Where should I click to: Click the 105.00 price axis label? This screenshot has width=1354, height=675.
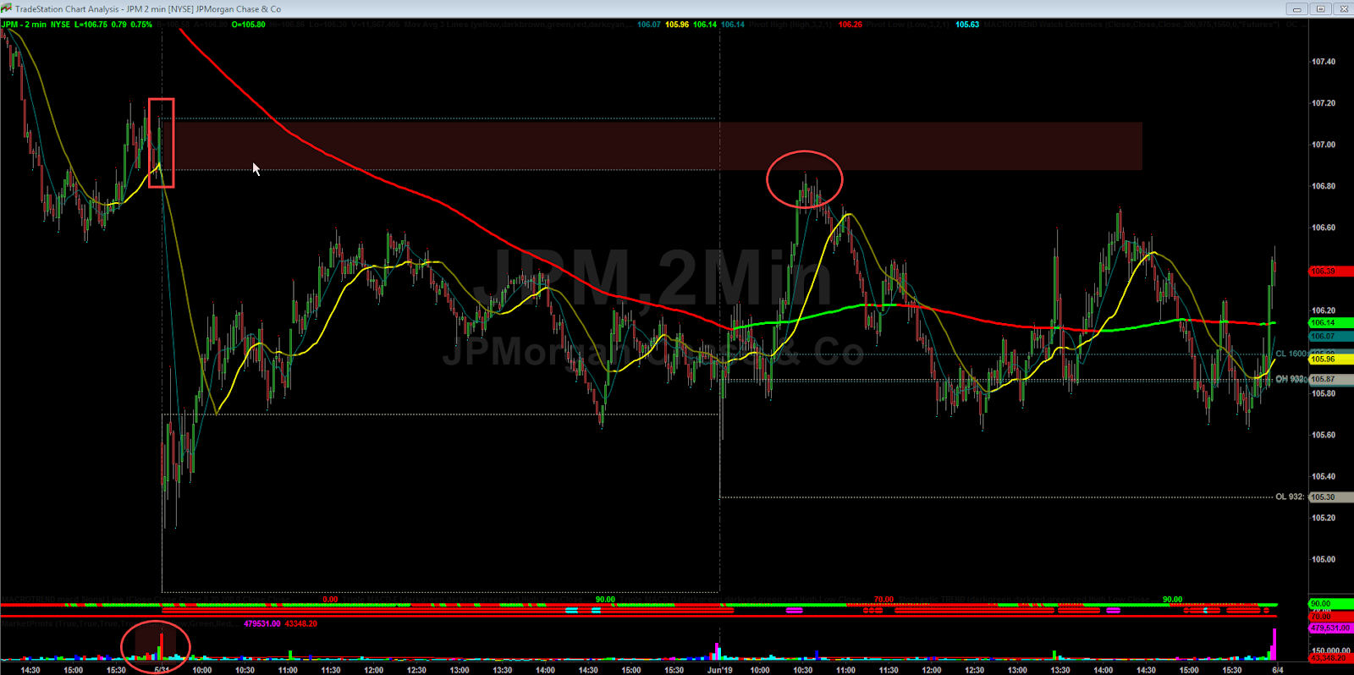click(1323, 559)
